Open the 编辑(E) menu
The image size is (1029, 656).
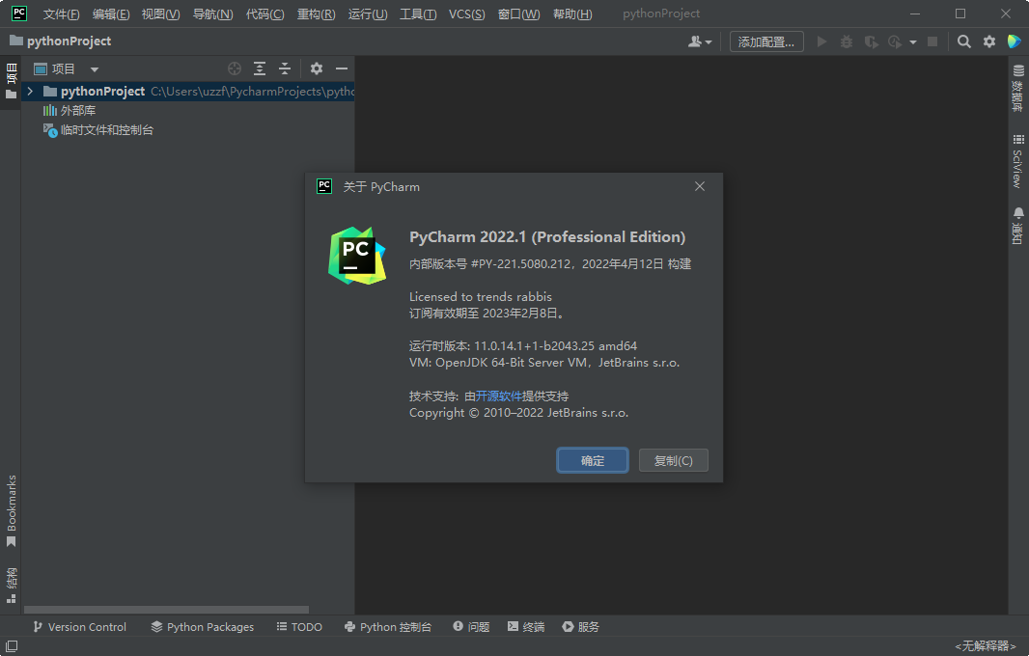coord(111,14)
